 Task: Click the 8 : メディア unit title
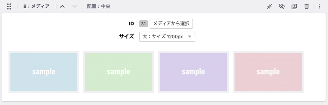(37, 7)
